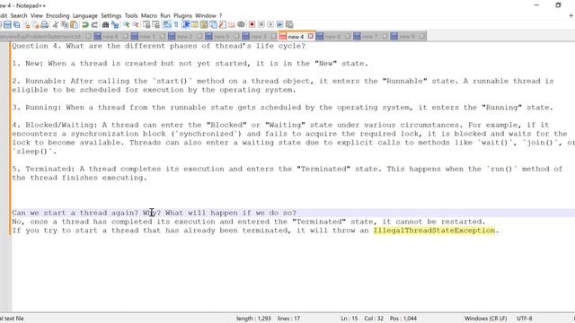The height and width of the screenshot is (323, 575).
Task: Toggle the Function List panel icon
Action: point(222,24)
